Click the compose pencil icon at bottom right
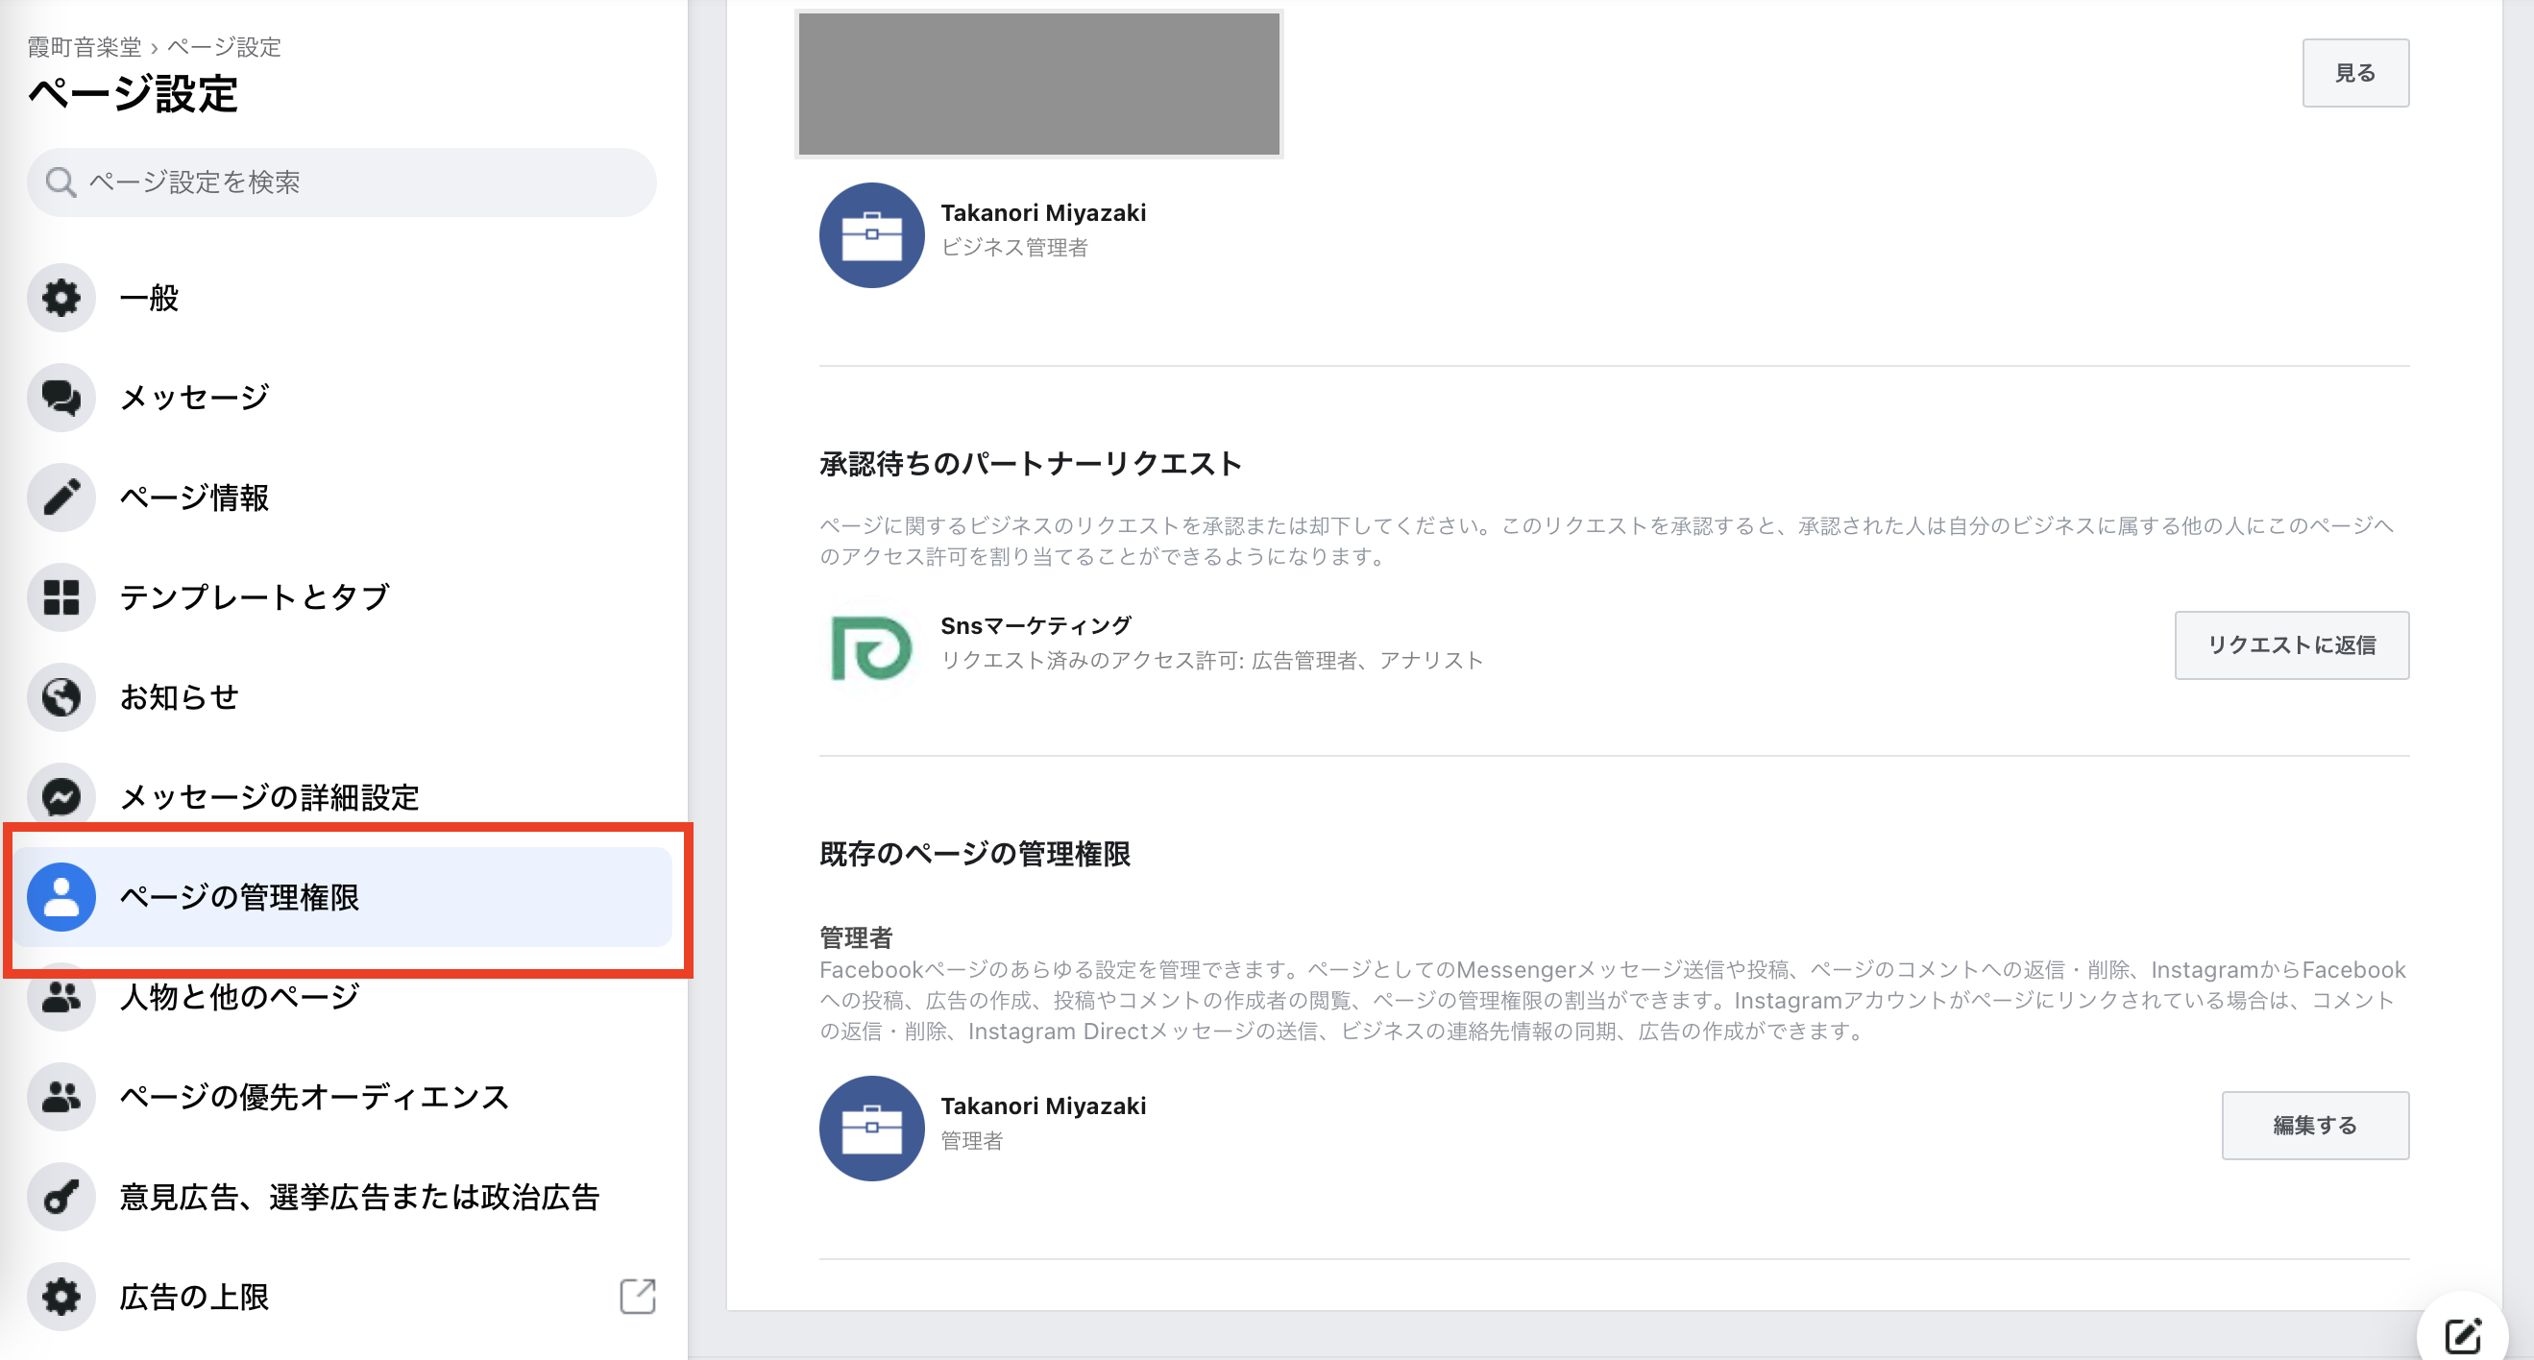Screen dimensions: 2534x1360 click(x=2463, y=1335)
